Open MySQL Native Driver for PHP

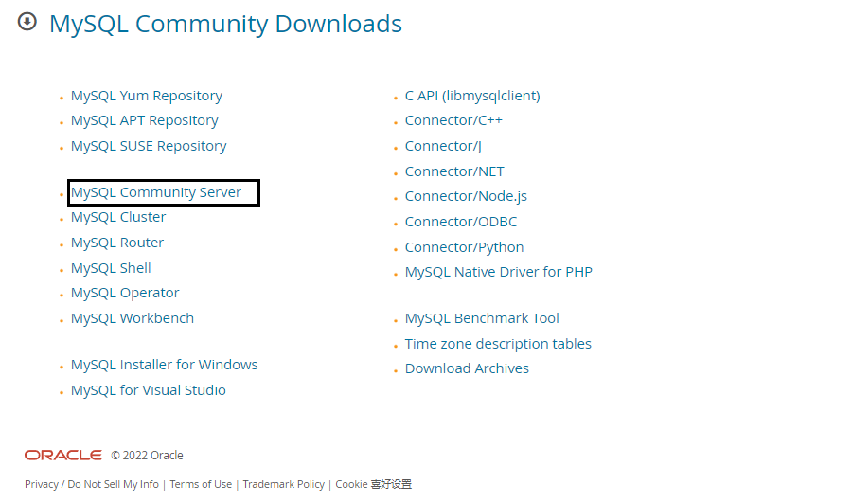coord(499,272)
